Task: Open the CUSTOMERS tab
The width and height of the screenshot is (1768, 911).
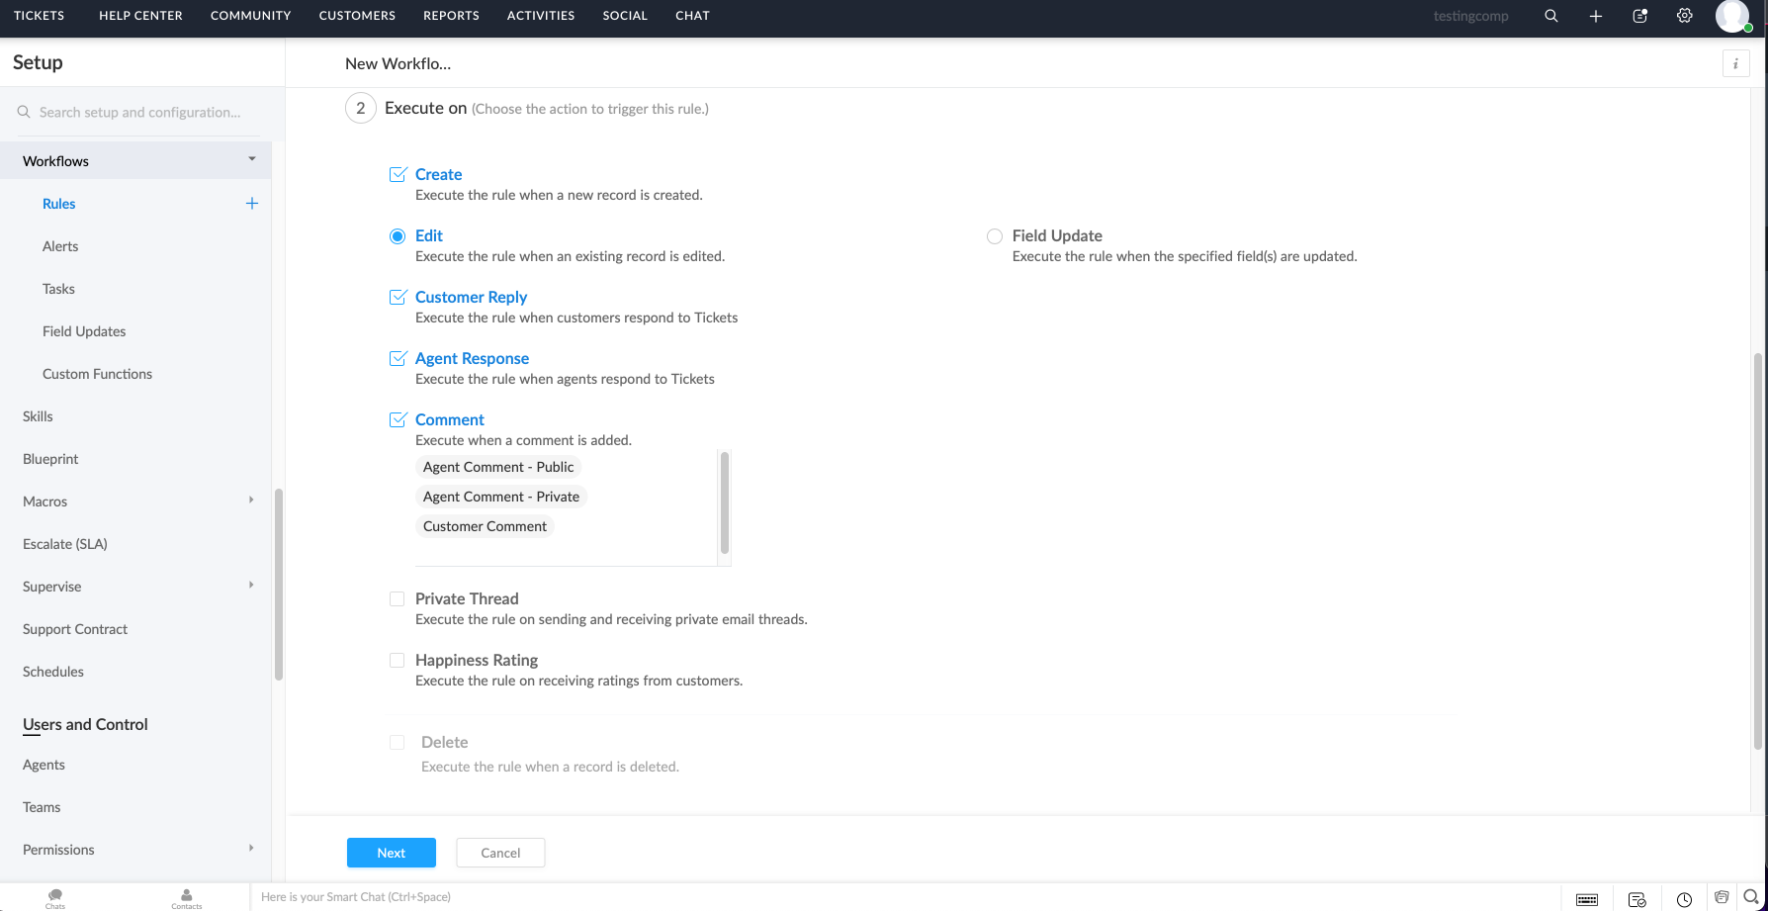Action: coord(357,16)
